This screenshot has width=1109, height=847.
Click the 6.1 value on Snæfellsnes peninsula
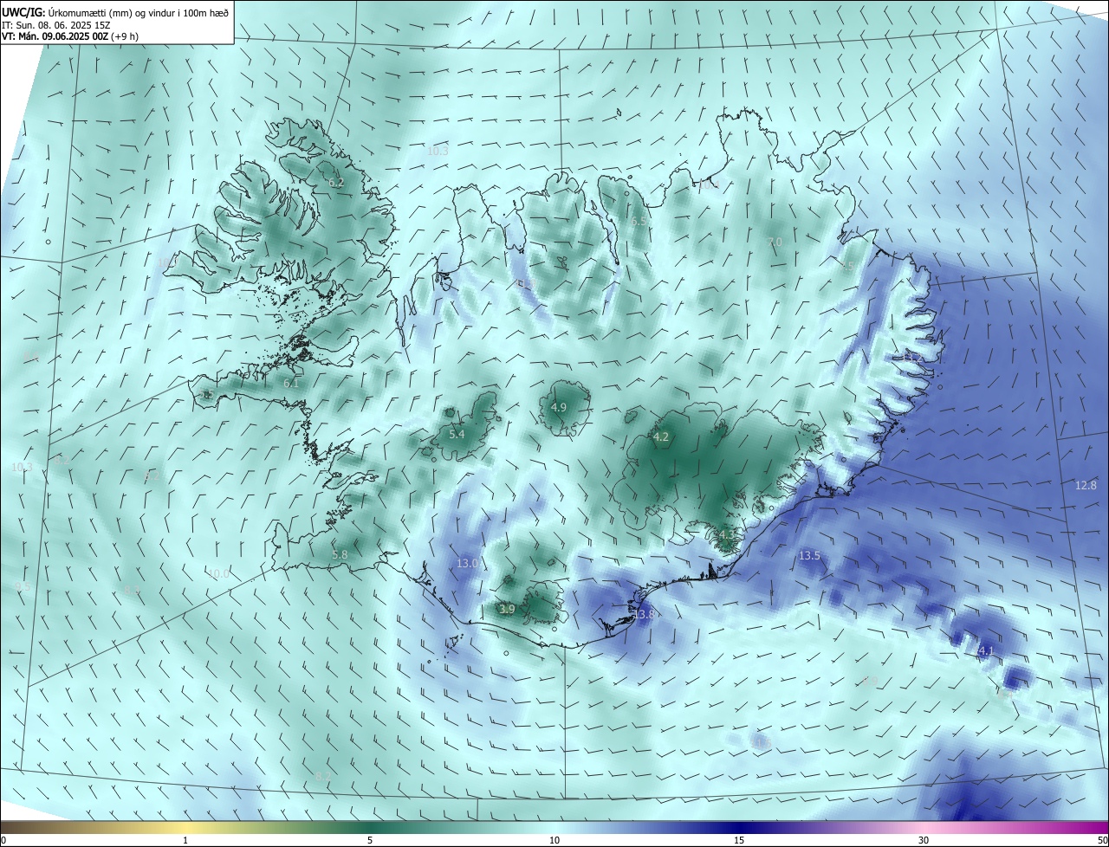291,384
